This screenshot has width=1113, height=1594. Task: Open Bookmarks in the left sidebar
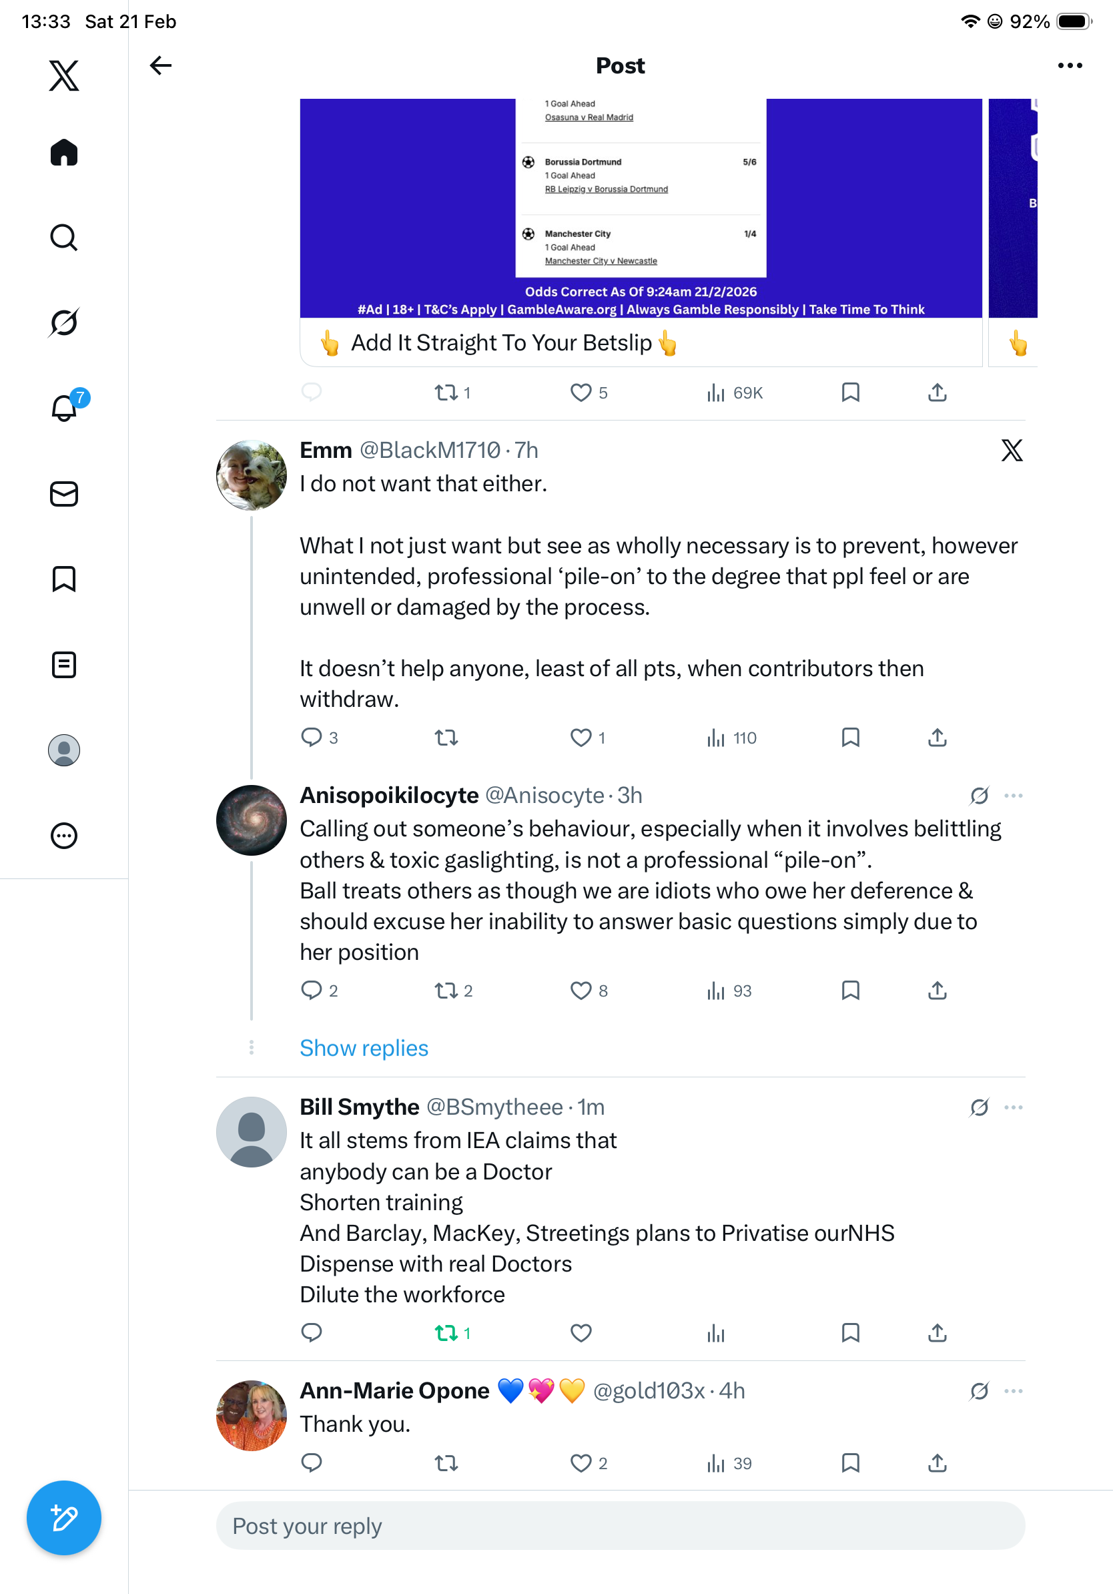coord(64,579)
